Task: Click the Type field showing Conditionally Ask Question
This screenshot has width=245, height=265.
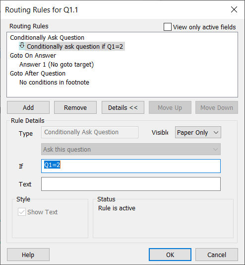Action: [90, 132]
